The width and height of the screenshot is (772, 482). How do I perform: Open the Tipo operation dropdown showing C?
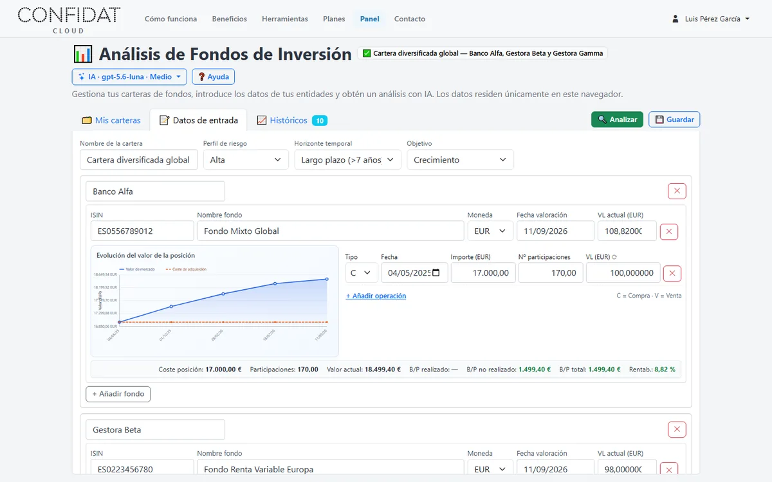pyautogui.click(x=362, y=272)
